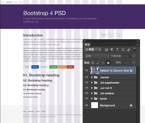The image size is (145, 123).
Task: Toggle the lock all padlock button
Action: coord(108,63)
